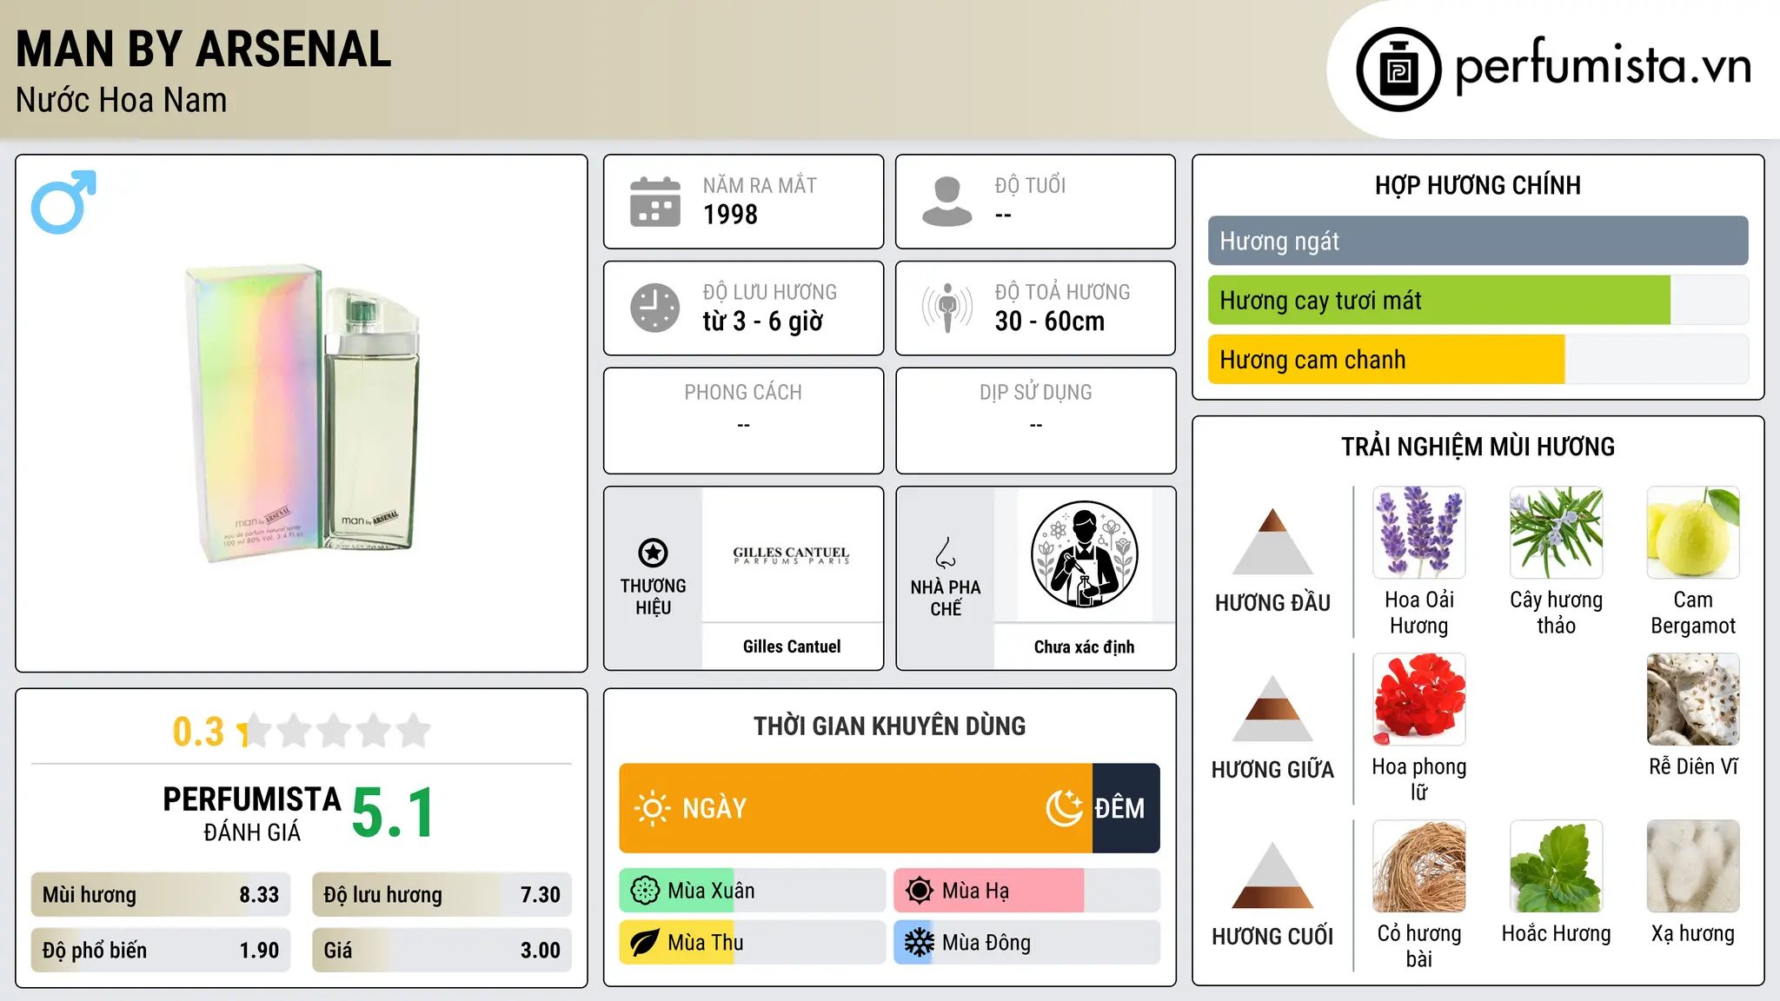Open the Hoa phong lữ geranium image
Viewport: 1780px width, 1001px height.
1419,699
